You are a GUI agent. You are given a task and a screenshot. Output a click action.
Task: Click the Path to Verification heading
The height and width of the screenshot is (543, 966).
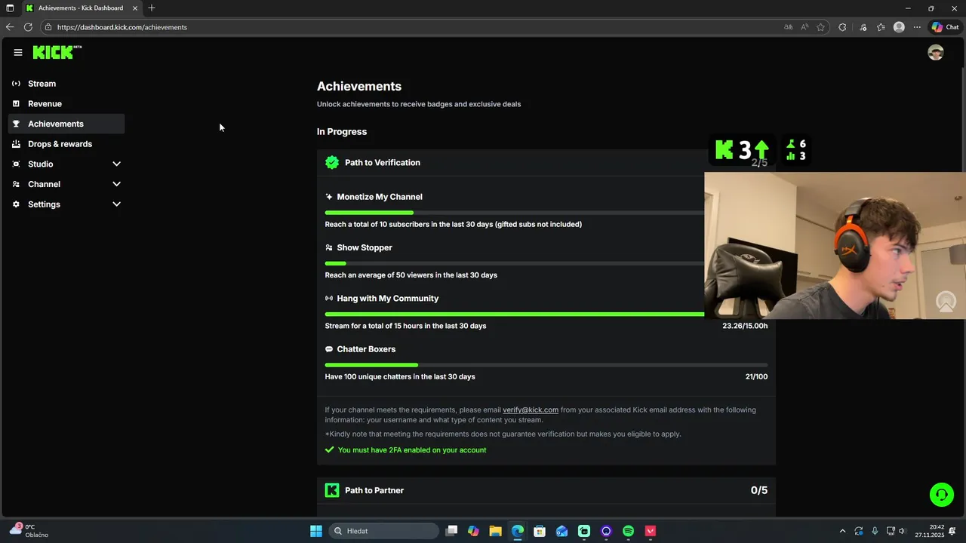tap(383, 163)
